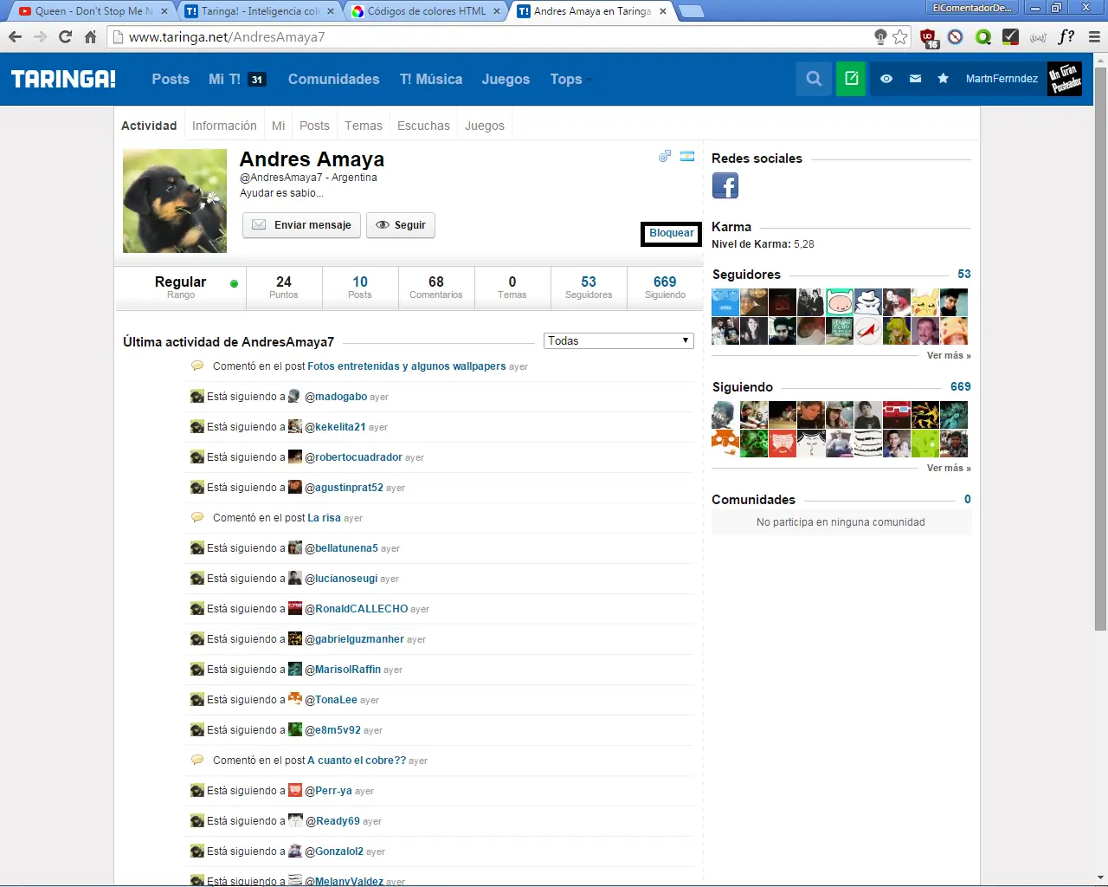Click the uBlock extension icon

pos(929,37)
